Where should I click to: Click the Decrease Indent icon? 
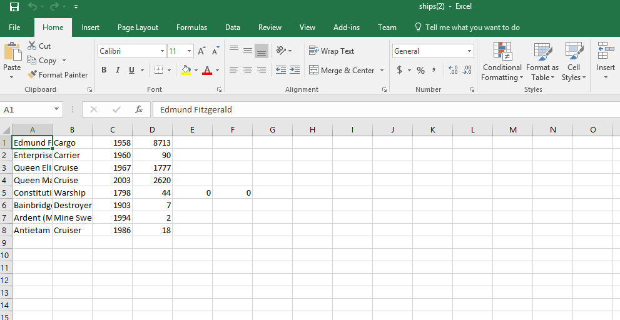coord(281,70)
